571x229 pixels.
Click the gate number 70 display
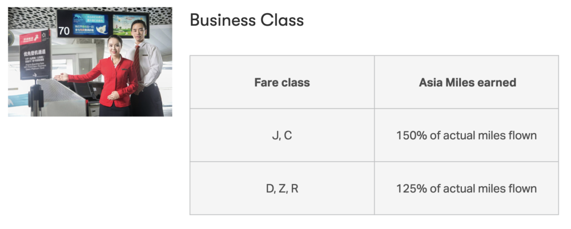pos(63,30)
